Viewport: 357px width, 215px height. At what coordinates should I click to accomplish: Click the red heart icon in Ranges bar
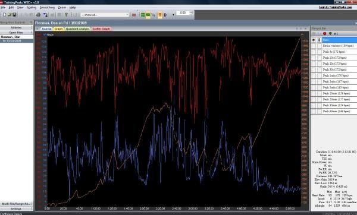pos(324,34)
